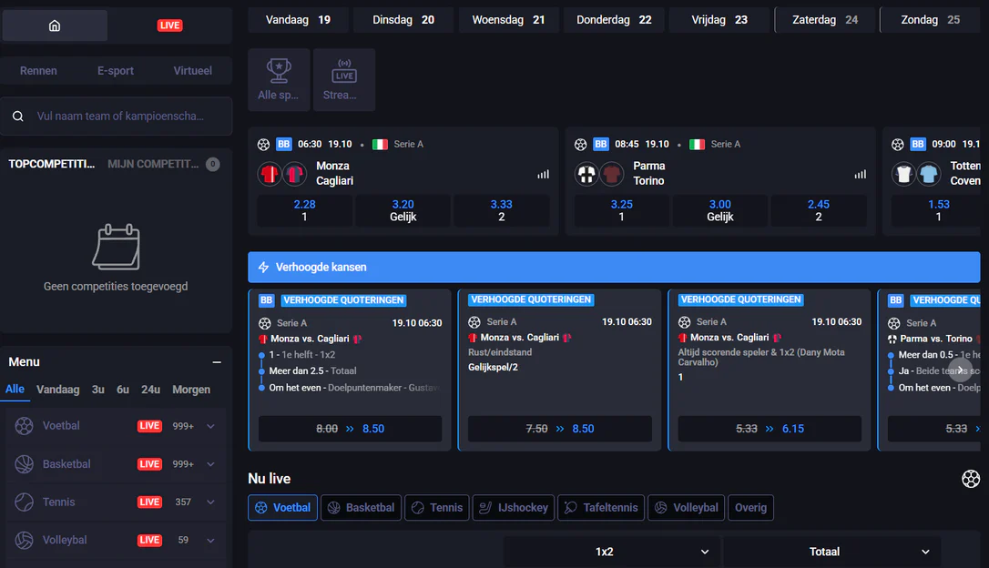Viewport: 989px width, 568px height.
Task: Select boosted odds 8.00 to 8.50
Action: tap(350, 429)
